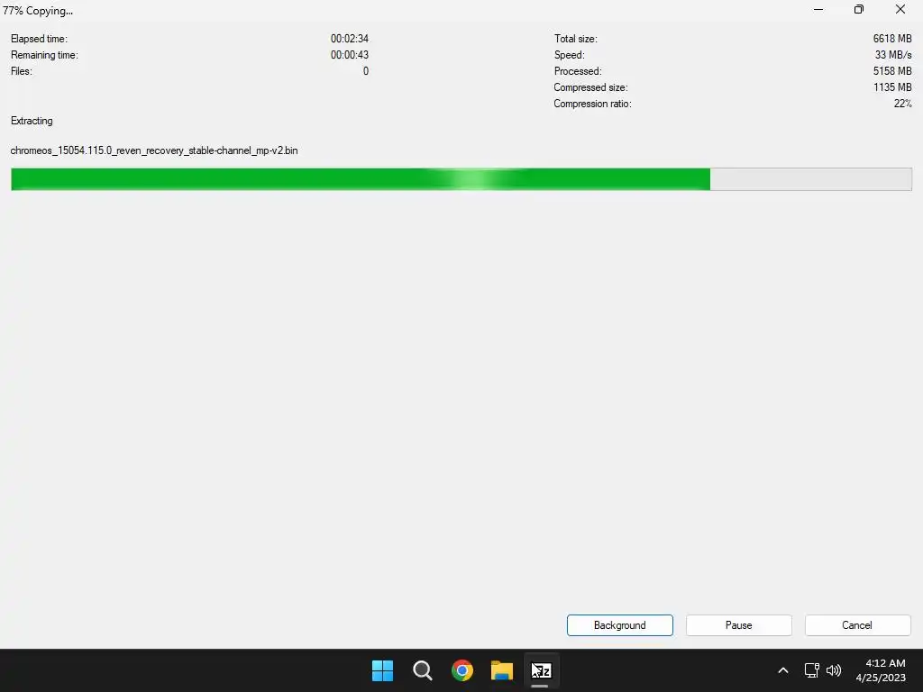Image resolution: width=923 pixels, height=692 pixels.
Task: Cancel the file extraction
Action: tap(857, 625)
